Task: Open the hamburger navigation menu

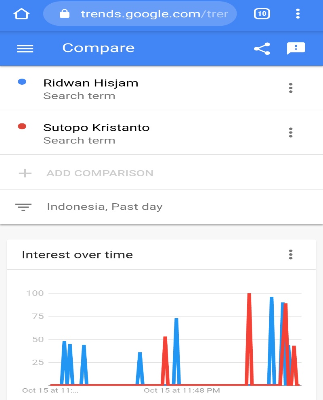Action: pos(25,48)
